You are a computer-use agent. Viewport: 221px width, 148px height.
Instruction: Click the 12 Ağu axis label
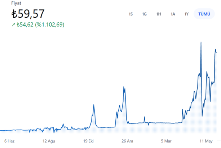pos(50,141)
